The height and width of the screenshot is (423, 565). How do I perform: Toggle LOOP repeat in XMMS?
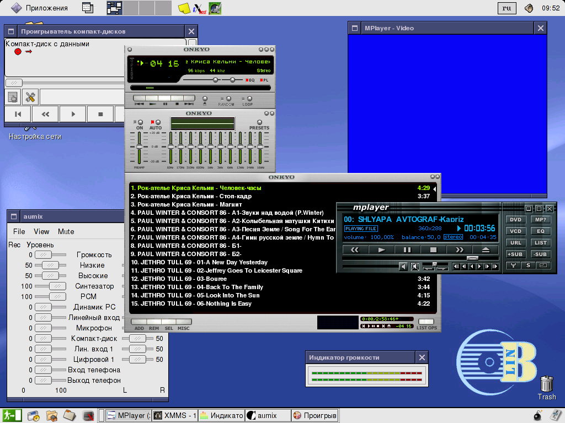(249, 99)
